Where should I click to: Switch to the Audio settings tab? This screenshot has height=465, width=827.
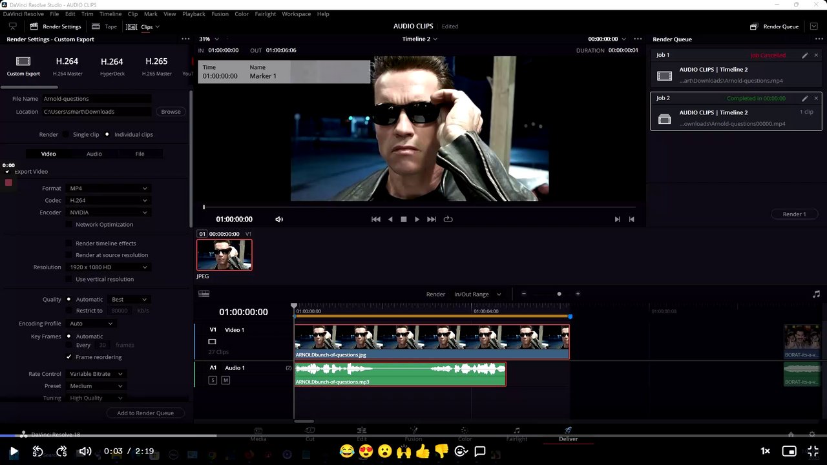[94, 154]
